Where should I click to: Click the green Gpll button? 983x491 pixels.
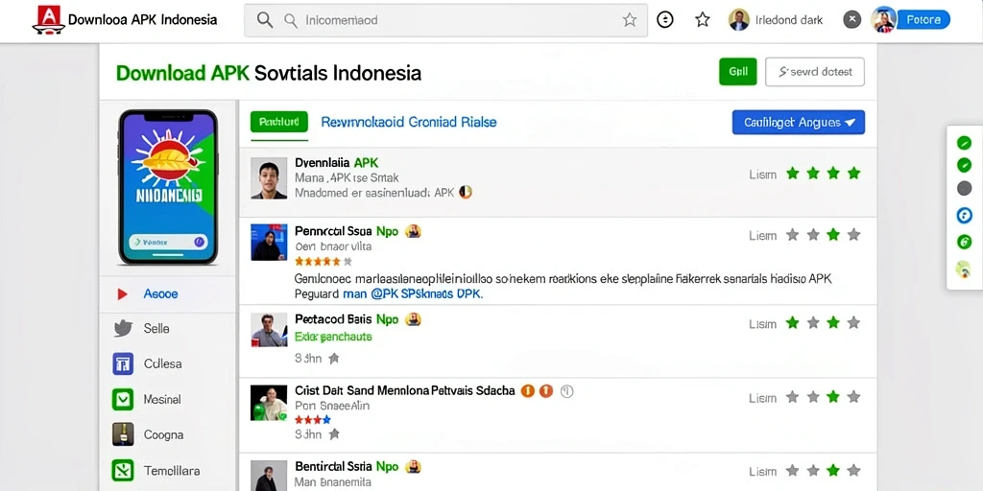(x=738, y=71)
